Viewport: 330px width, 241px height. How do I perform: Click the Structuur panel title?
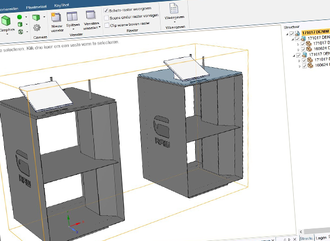tap(292, 27)
